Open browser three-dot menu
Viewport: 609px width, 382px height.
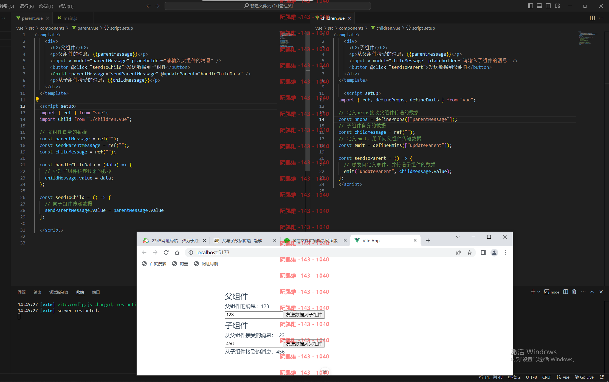(505, 252)
